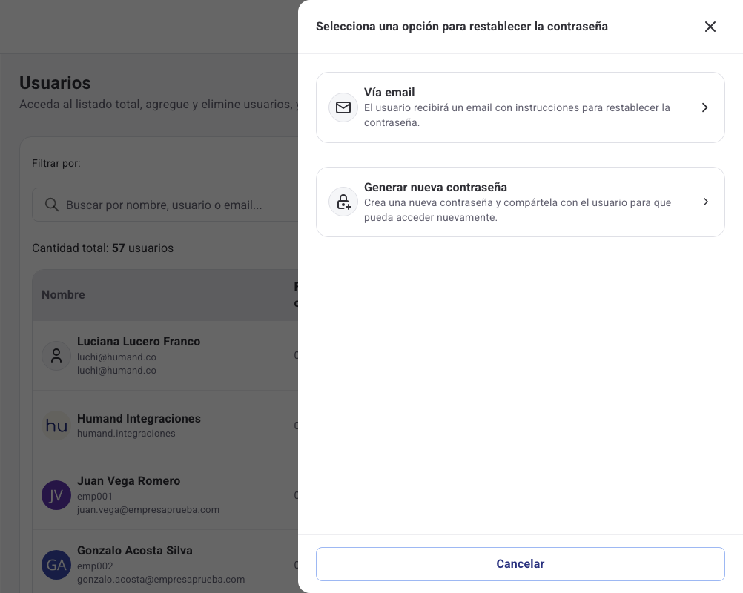Click the Vía email description text
Screen dimensions: 743x593
point(517,115)
